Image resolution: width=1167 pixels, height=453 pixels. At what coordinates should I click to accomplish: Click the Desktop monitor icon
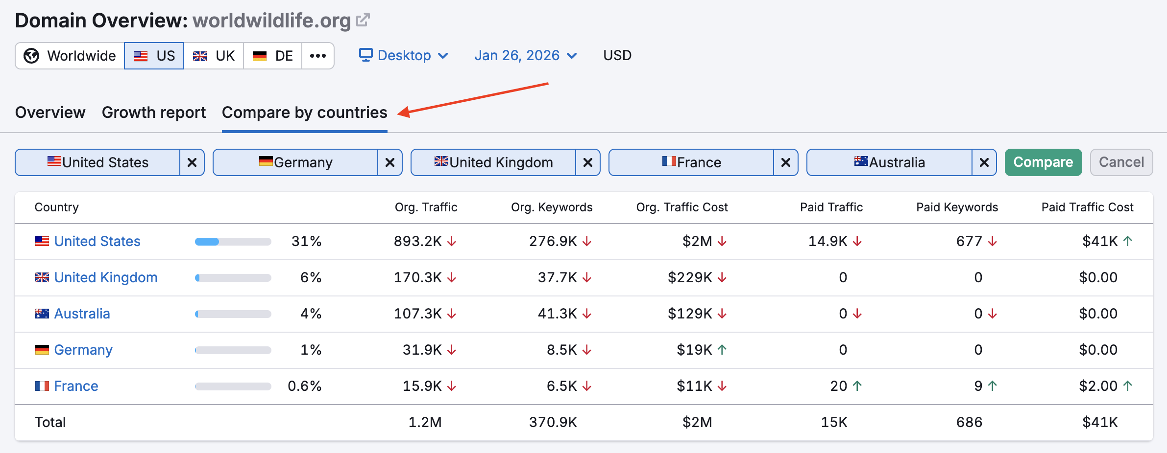click(365, 55)
